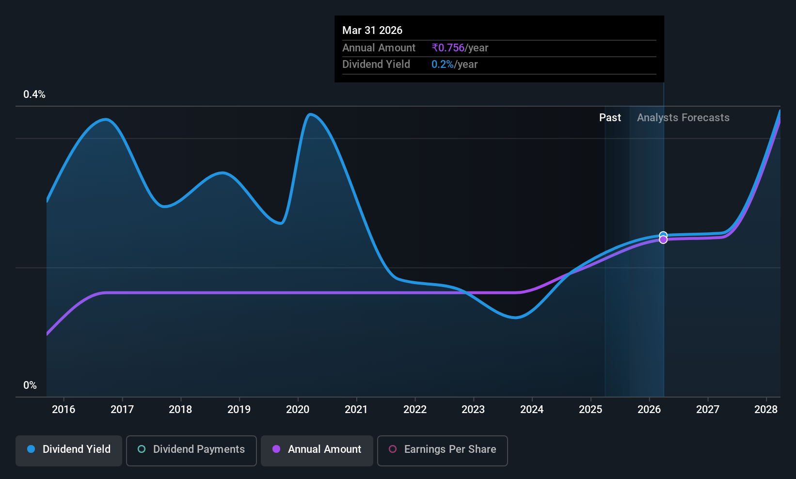This screenshot has width=796, height=479.
Task: Click the Analysts Forecasts label
Action: coord(683,118)
